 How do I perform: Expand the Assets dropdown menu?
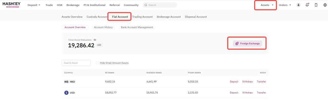[x=267, y=5]
